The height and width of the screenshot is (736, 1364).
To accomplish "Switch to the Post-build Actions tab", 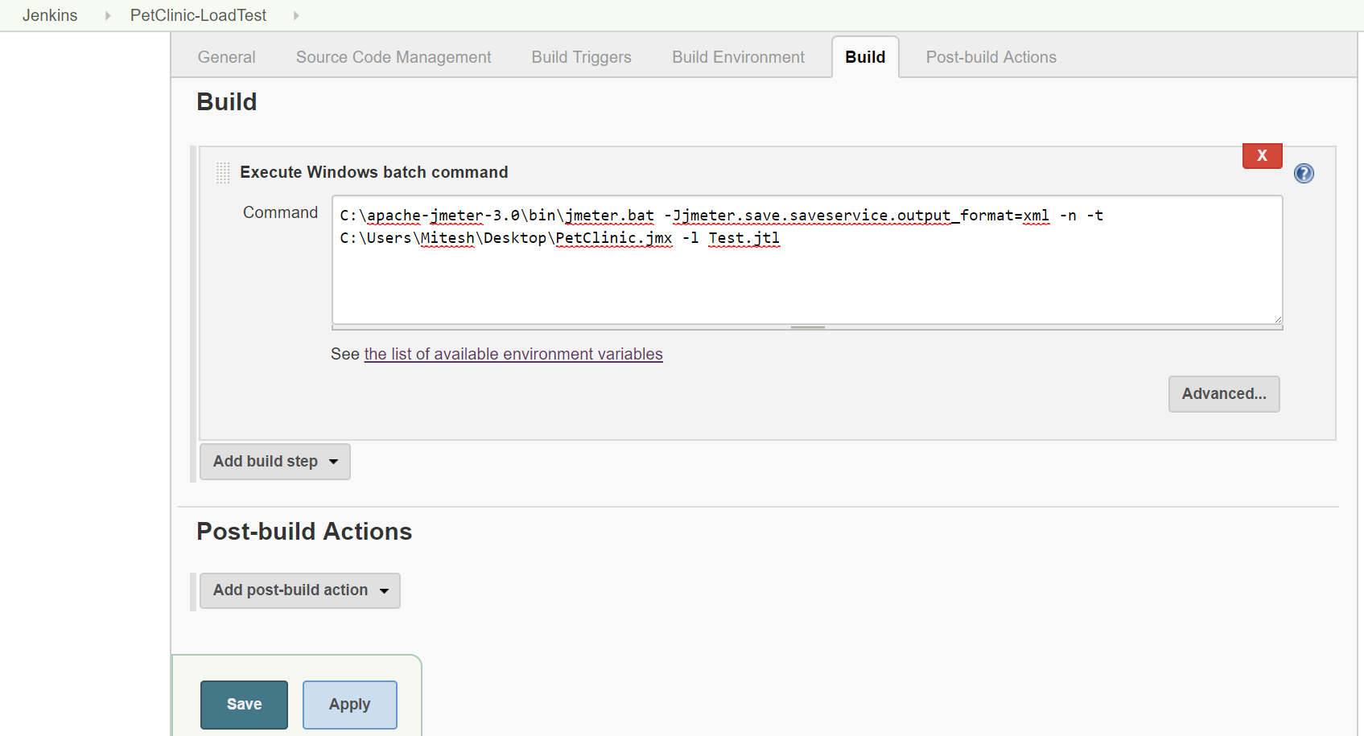I will coord(991,57).
